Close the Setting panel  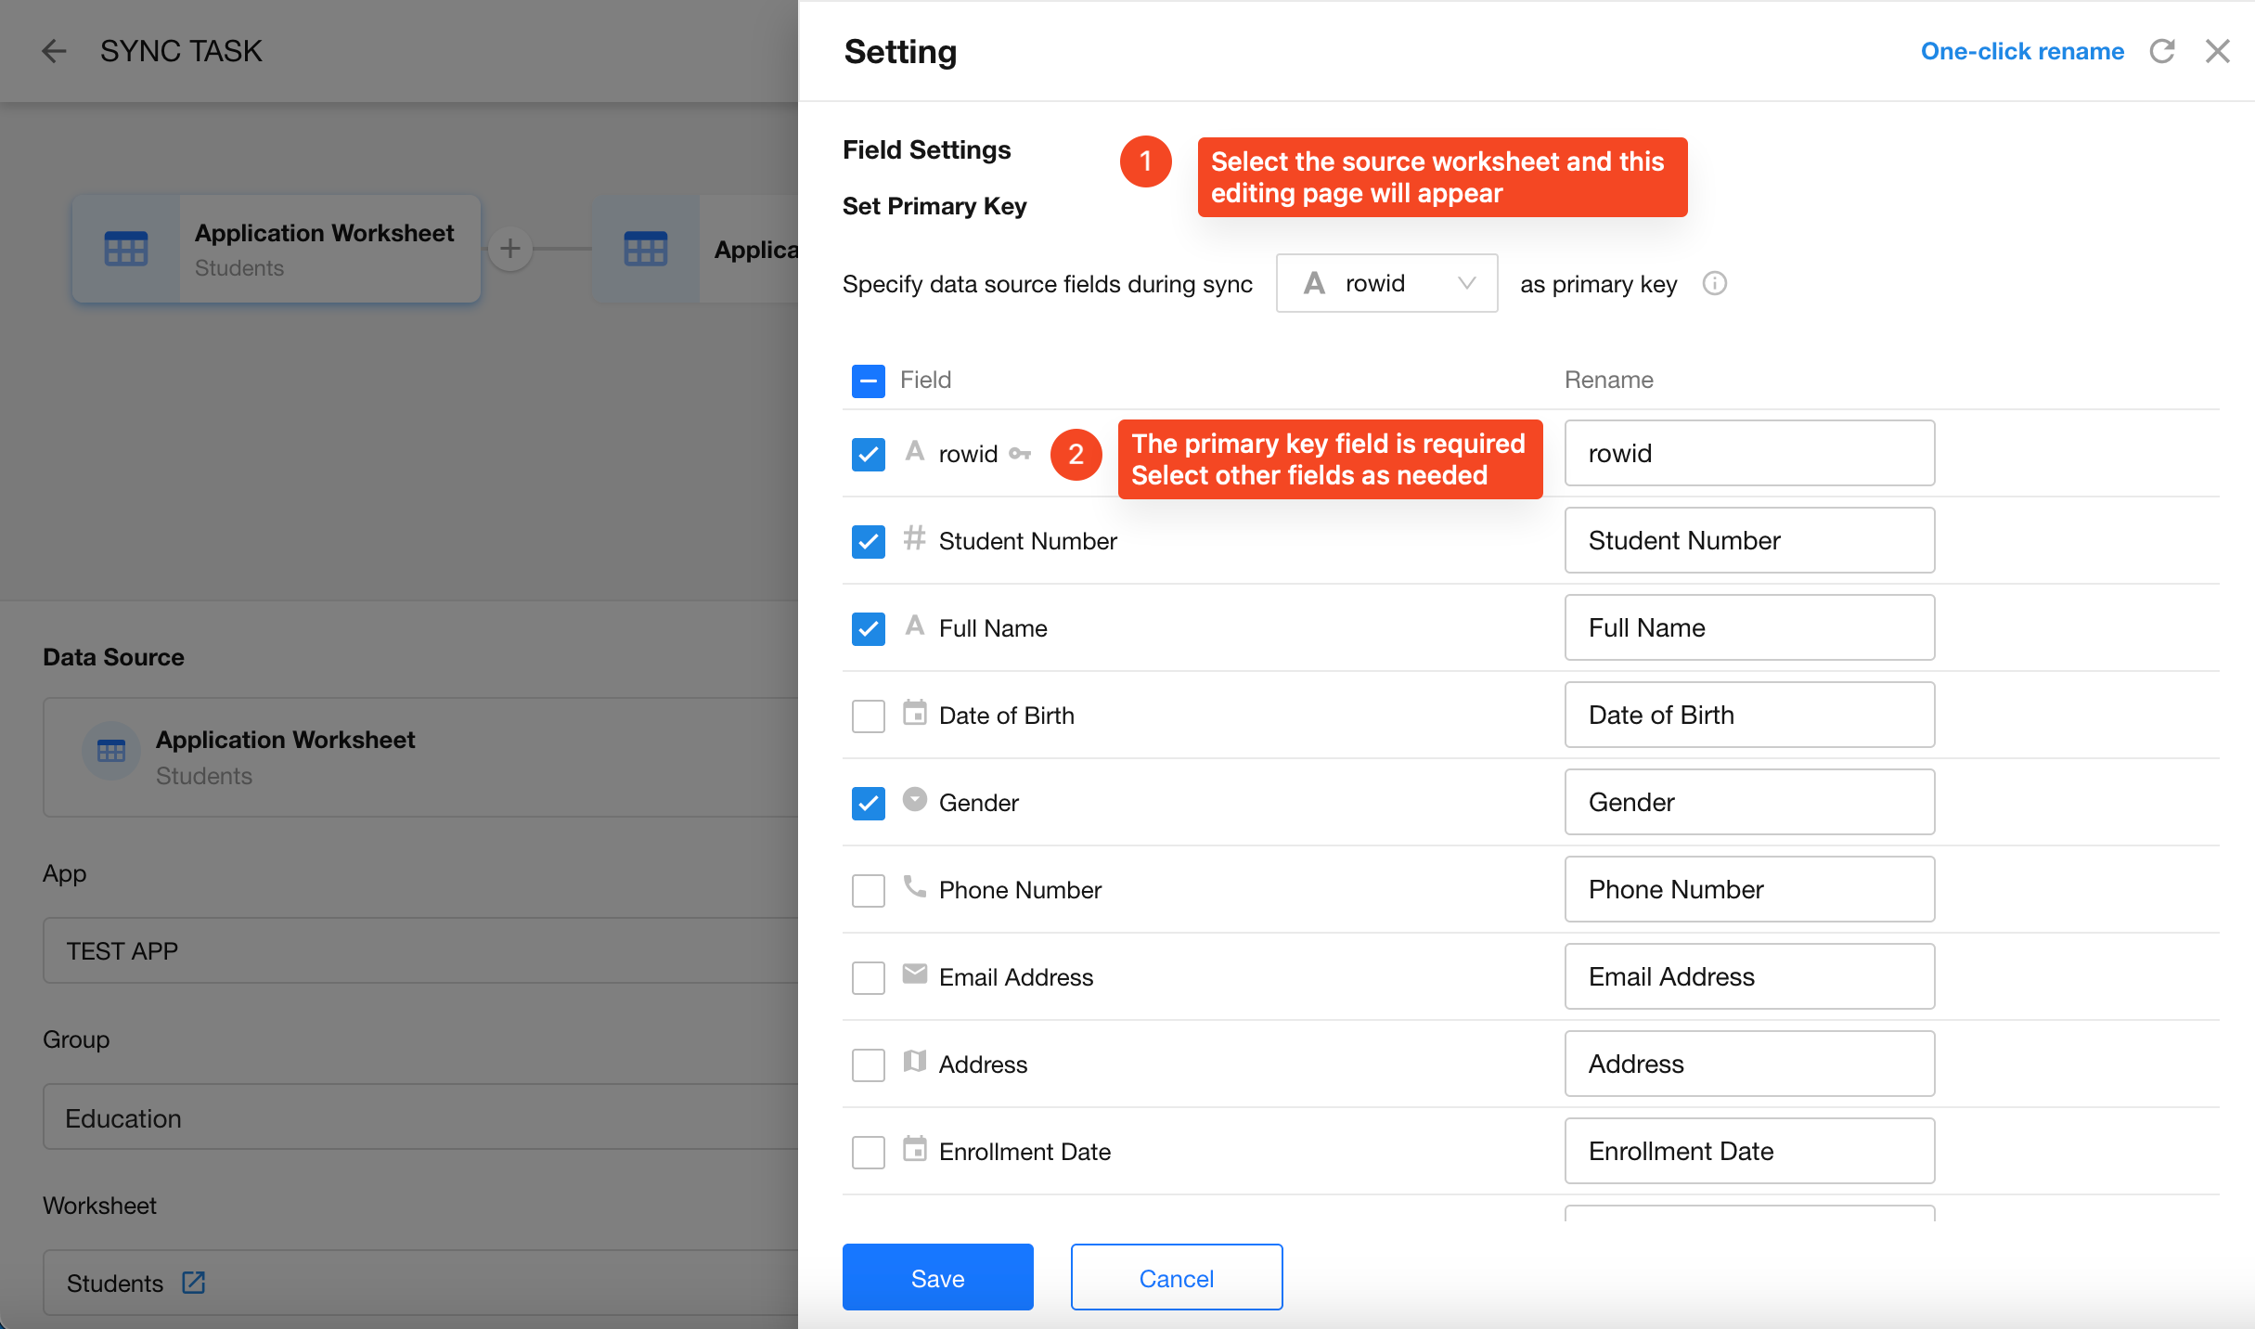2217,51
